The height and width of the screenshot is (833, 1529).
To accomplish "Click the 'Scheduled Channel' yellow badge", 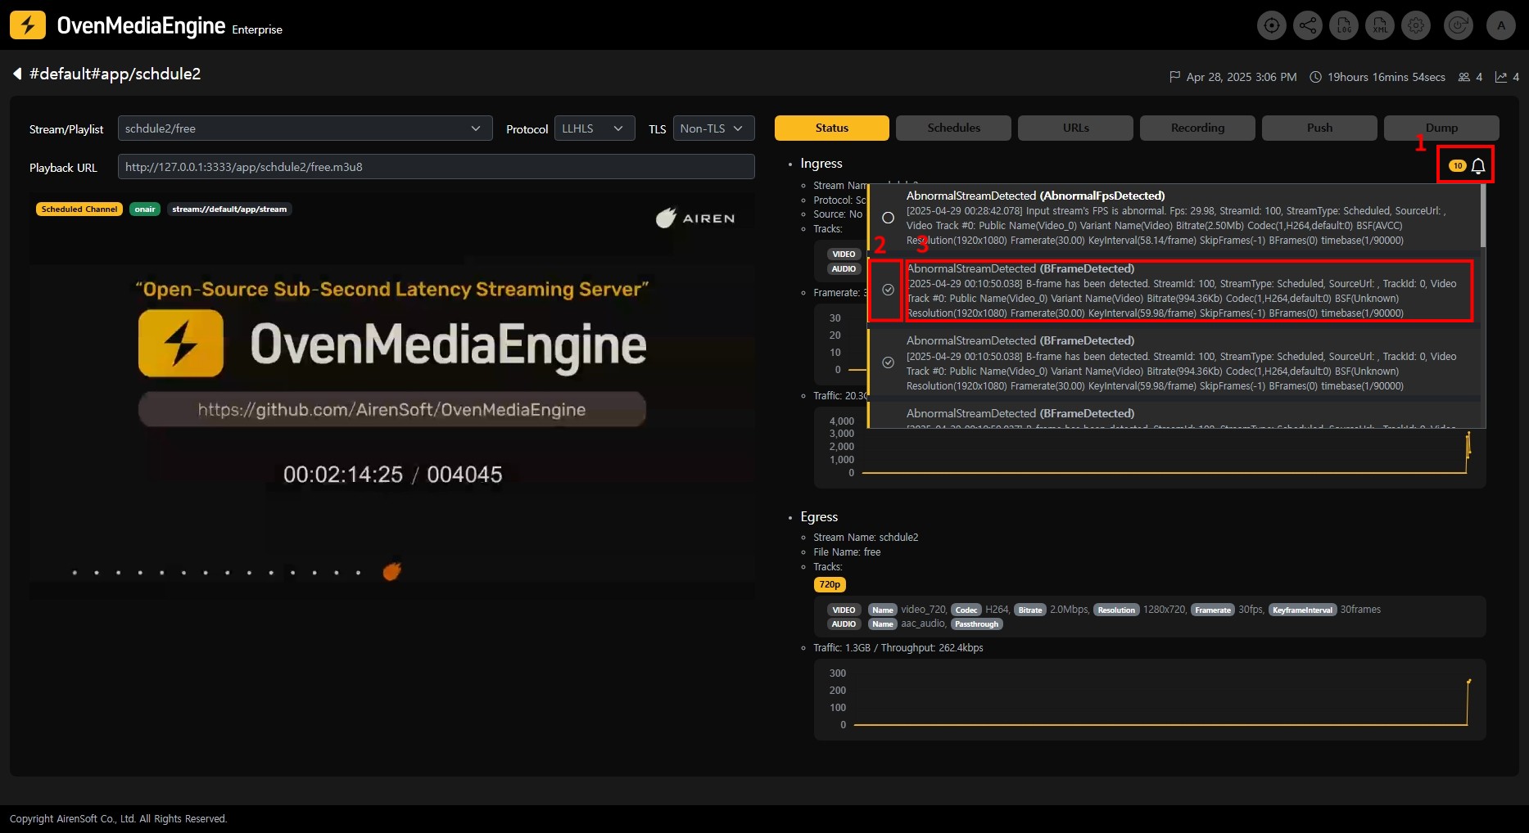I will click(x=79, y=209).
